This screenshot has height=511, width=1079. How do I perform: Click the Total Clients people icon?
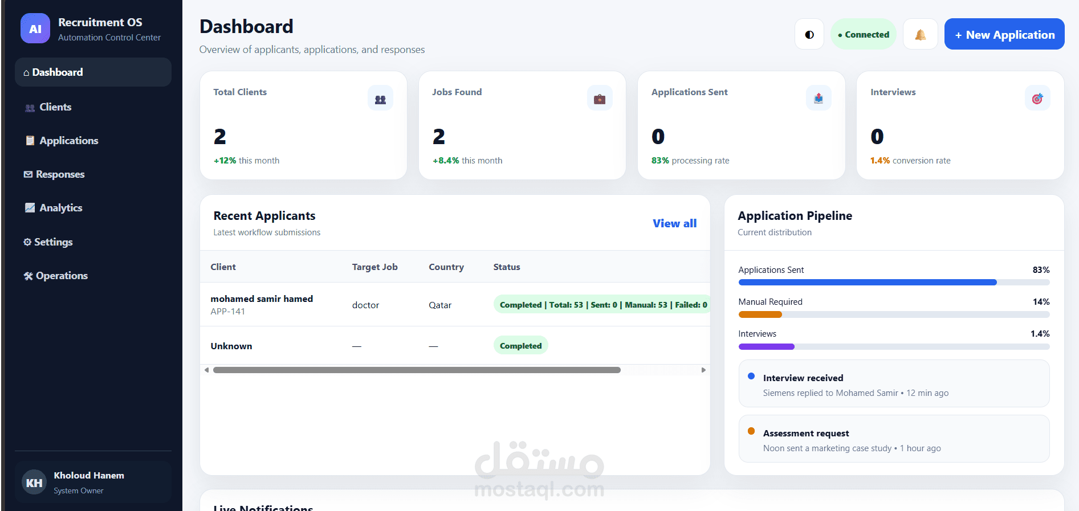[380, 99]
